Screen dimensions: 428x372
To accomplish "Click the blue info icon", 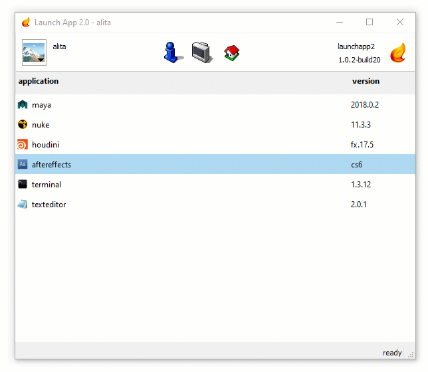I will (x=173, y=52).
